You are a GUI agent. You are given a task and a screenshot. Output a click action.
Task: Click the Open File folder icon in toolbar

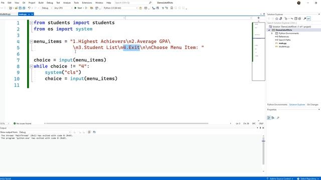16,8
